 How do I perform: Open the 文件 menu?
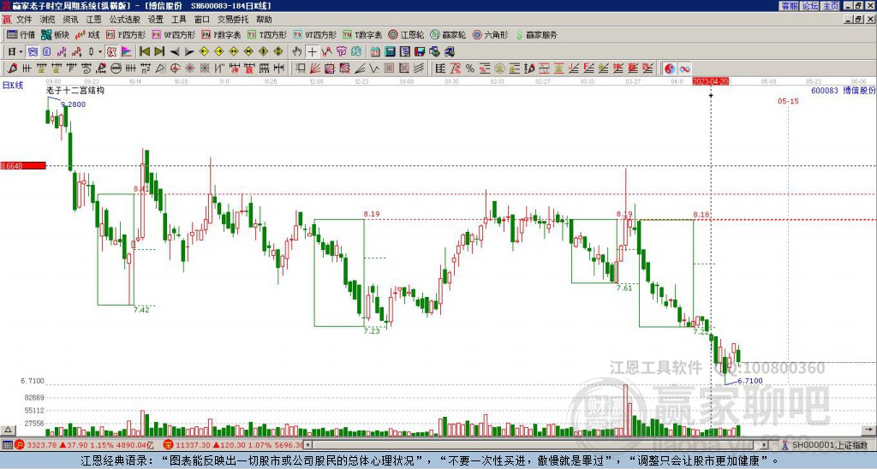tap(24, 20)
